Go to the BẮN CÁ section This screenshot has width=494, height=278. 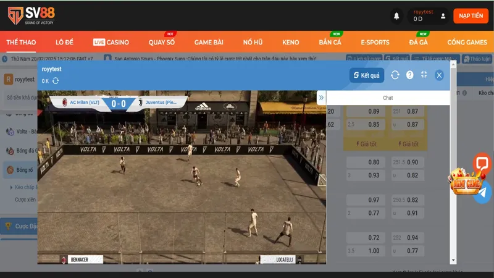click(330, 42)
